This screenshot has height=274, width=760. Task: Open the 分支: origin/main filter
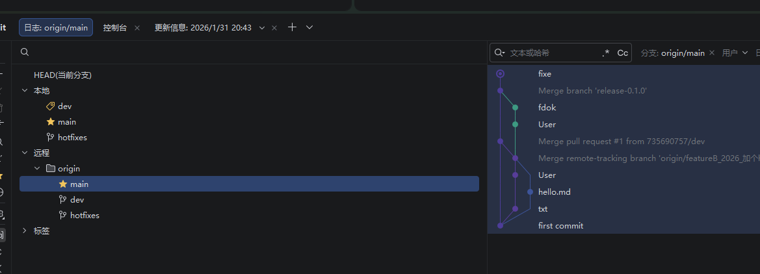click(x=673, y=53)
